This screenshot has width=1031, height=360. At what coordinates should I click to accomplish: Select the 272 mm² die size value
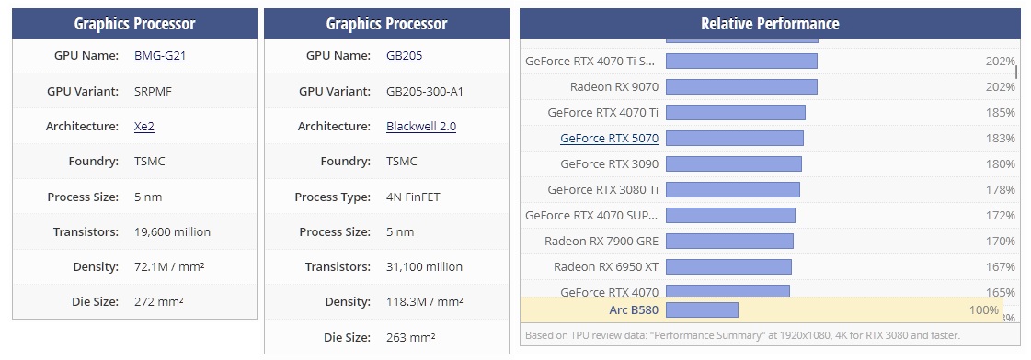[x=158, y=301]
